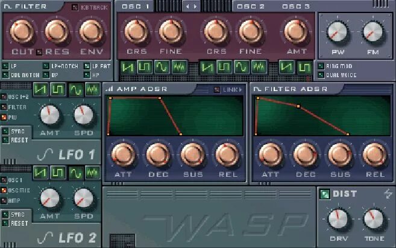Screen dimensions: 396x248
Task: Select noise waveform for OSC 1
Action: click(179, 68)
